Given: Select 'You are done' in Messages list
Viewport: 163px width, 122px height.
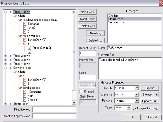Looking at the screenshot, I should click(x=116, y=22).
